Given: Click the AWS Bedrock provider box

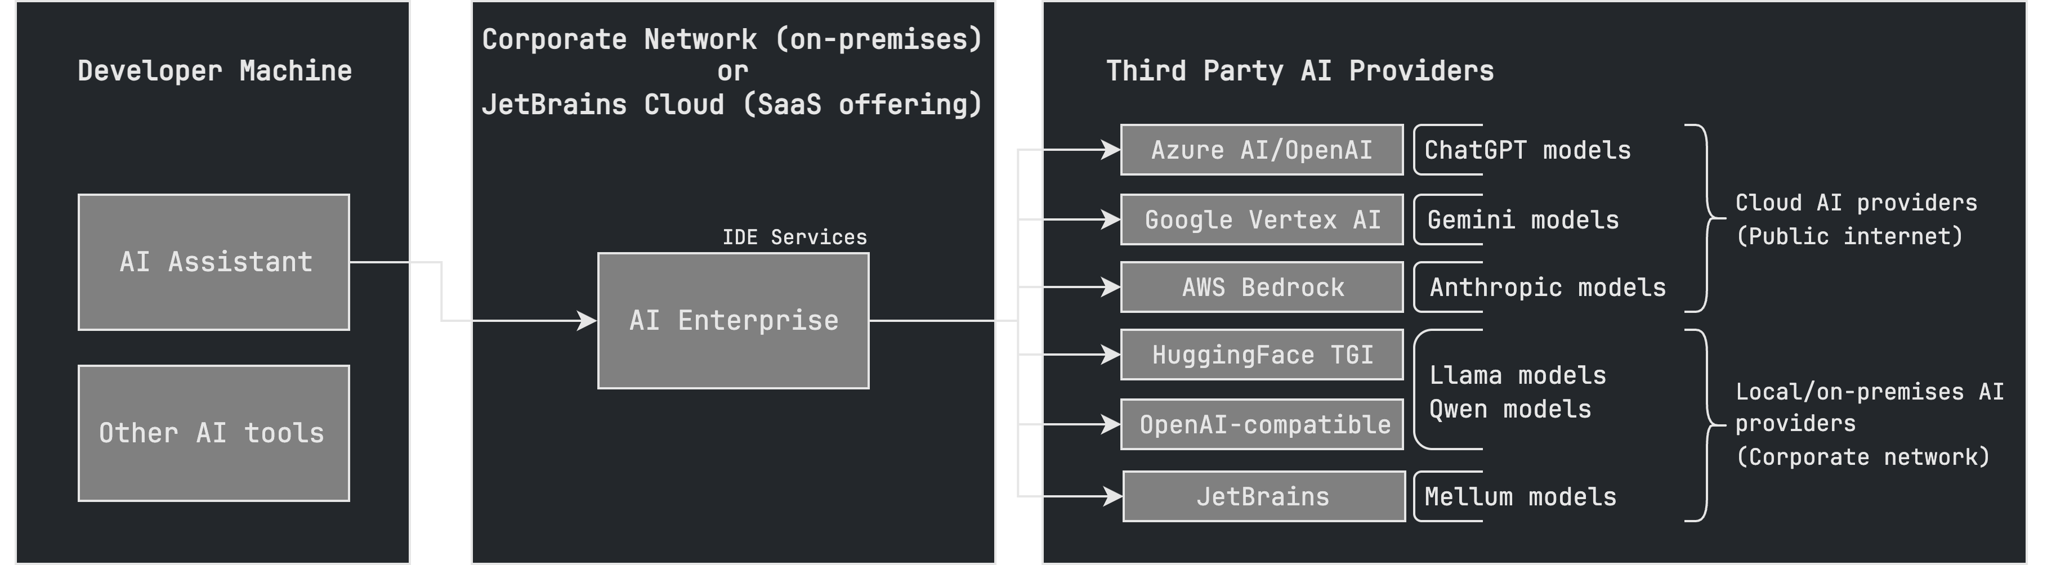Looking at the screenshot, I should [1262, 288].
